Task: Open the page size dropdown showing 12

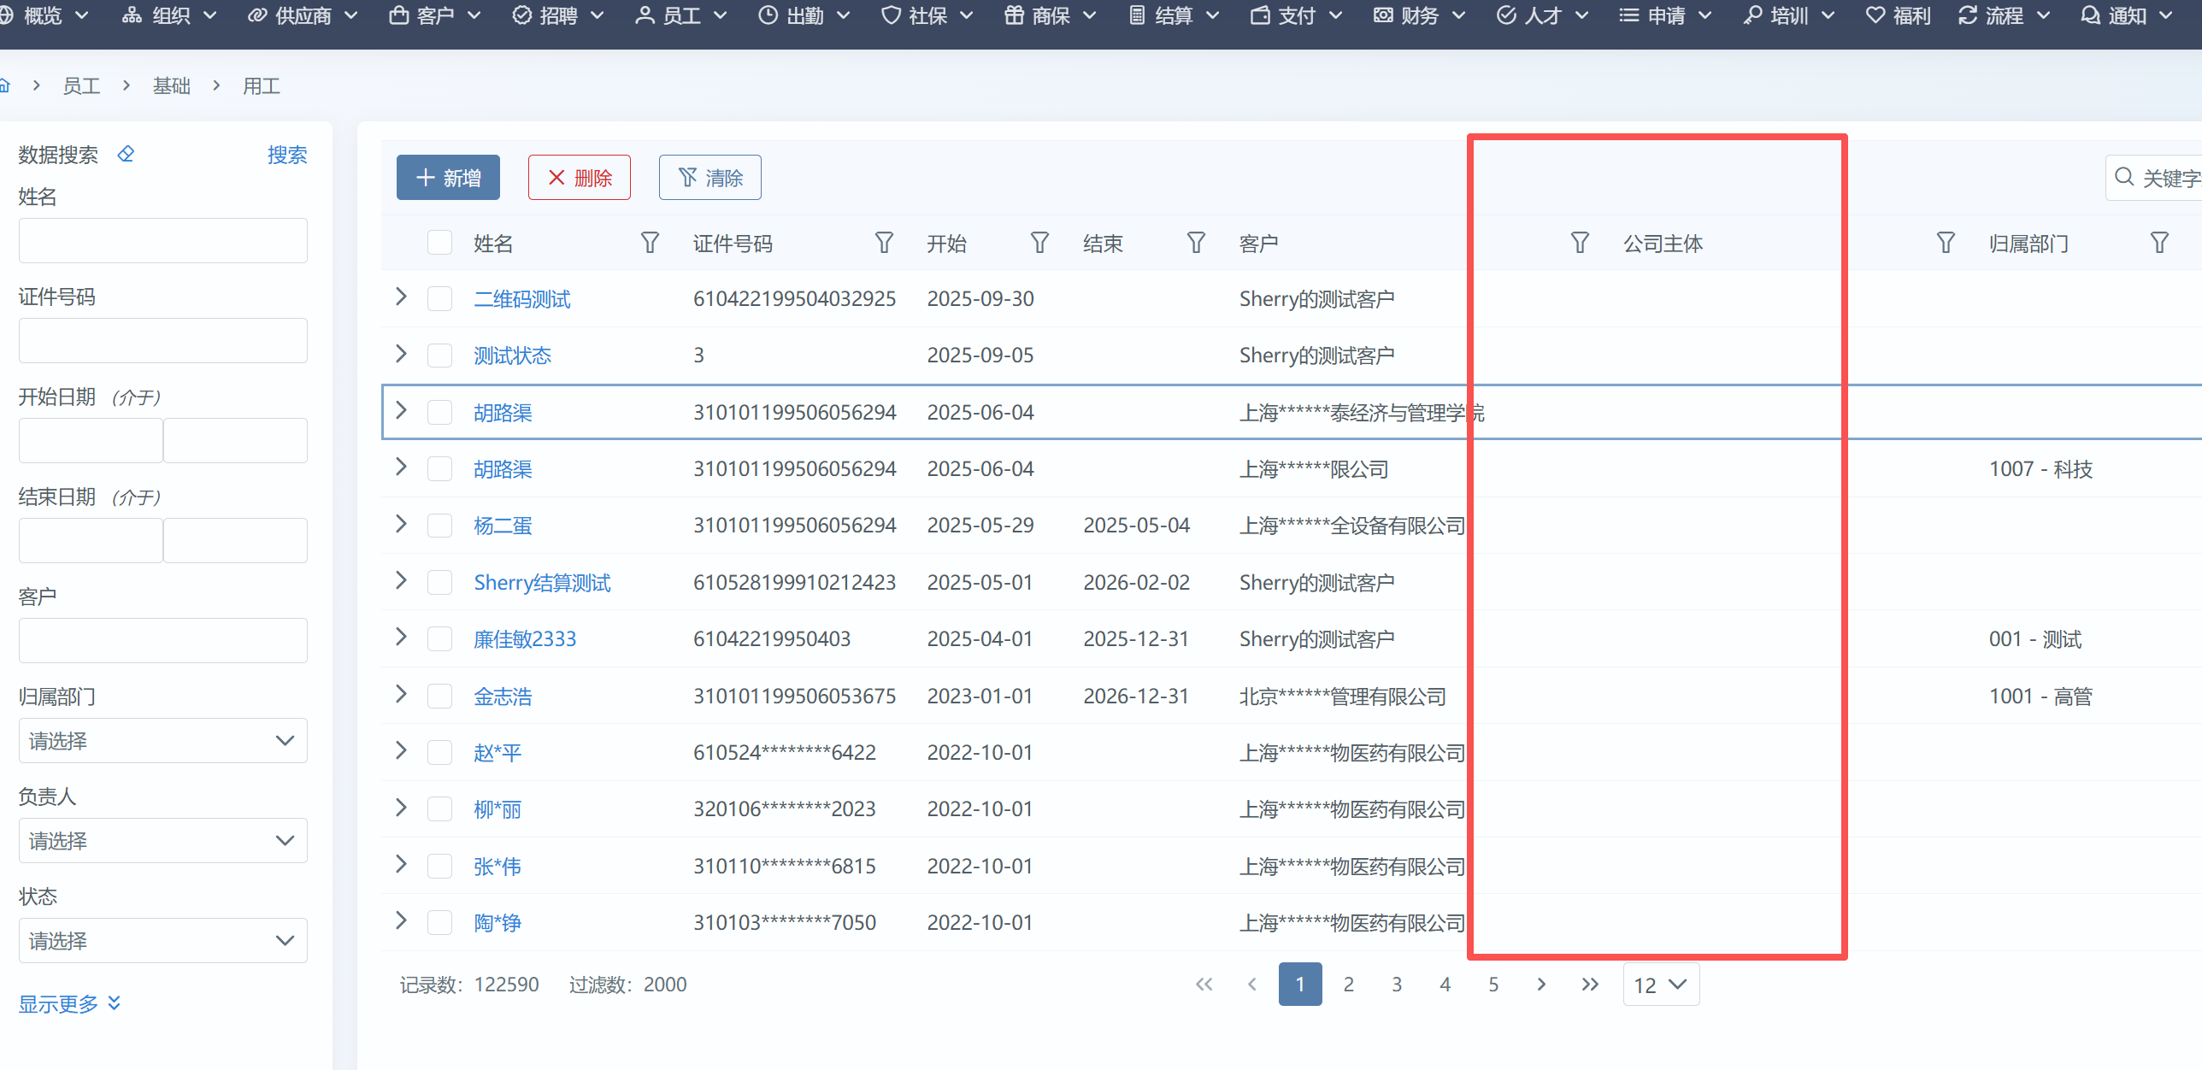Action: [x=1660, y=985]
